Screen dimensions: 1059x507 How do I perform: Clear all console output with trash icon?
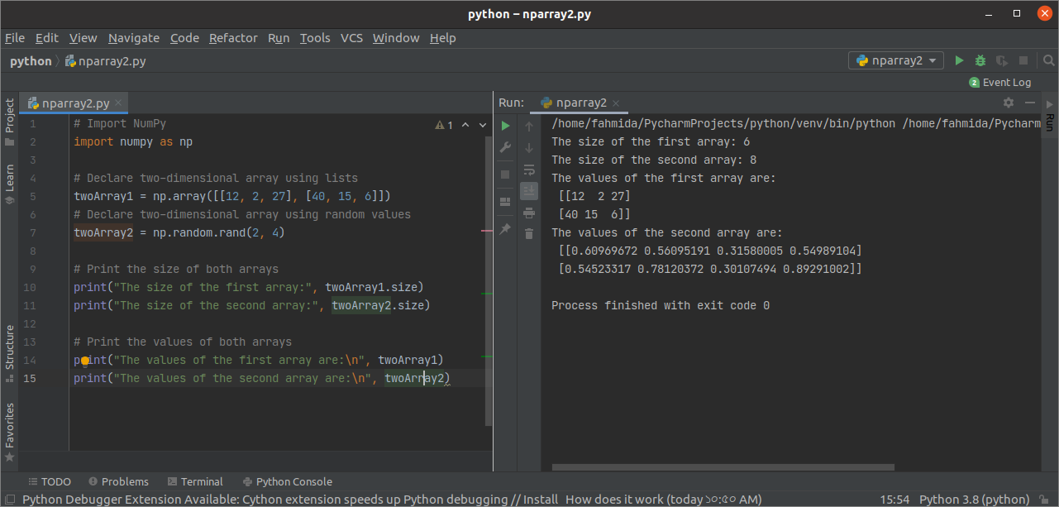(x=529, y=235)
